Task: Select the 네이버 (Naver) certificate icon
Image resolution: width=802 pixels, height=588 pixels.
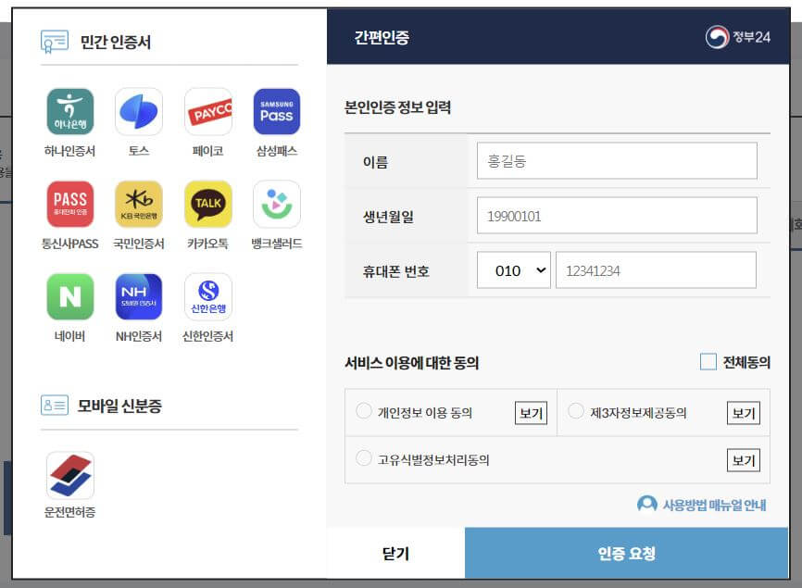Action: [70, 296]
